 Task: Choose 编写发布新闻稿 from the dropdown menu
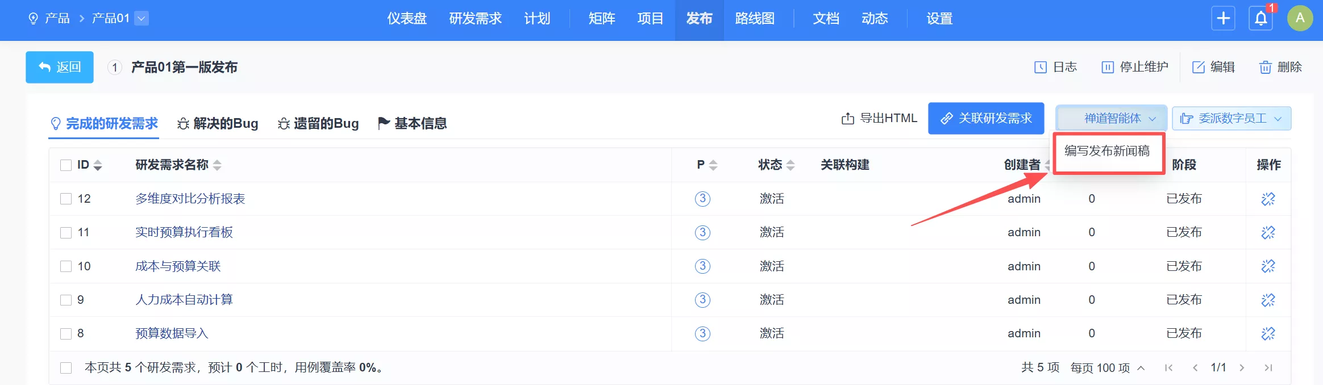pos(1106,151)
